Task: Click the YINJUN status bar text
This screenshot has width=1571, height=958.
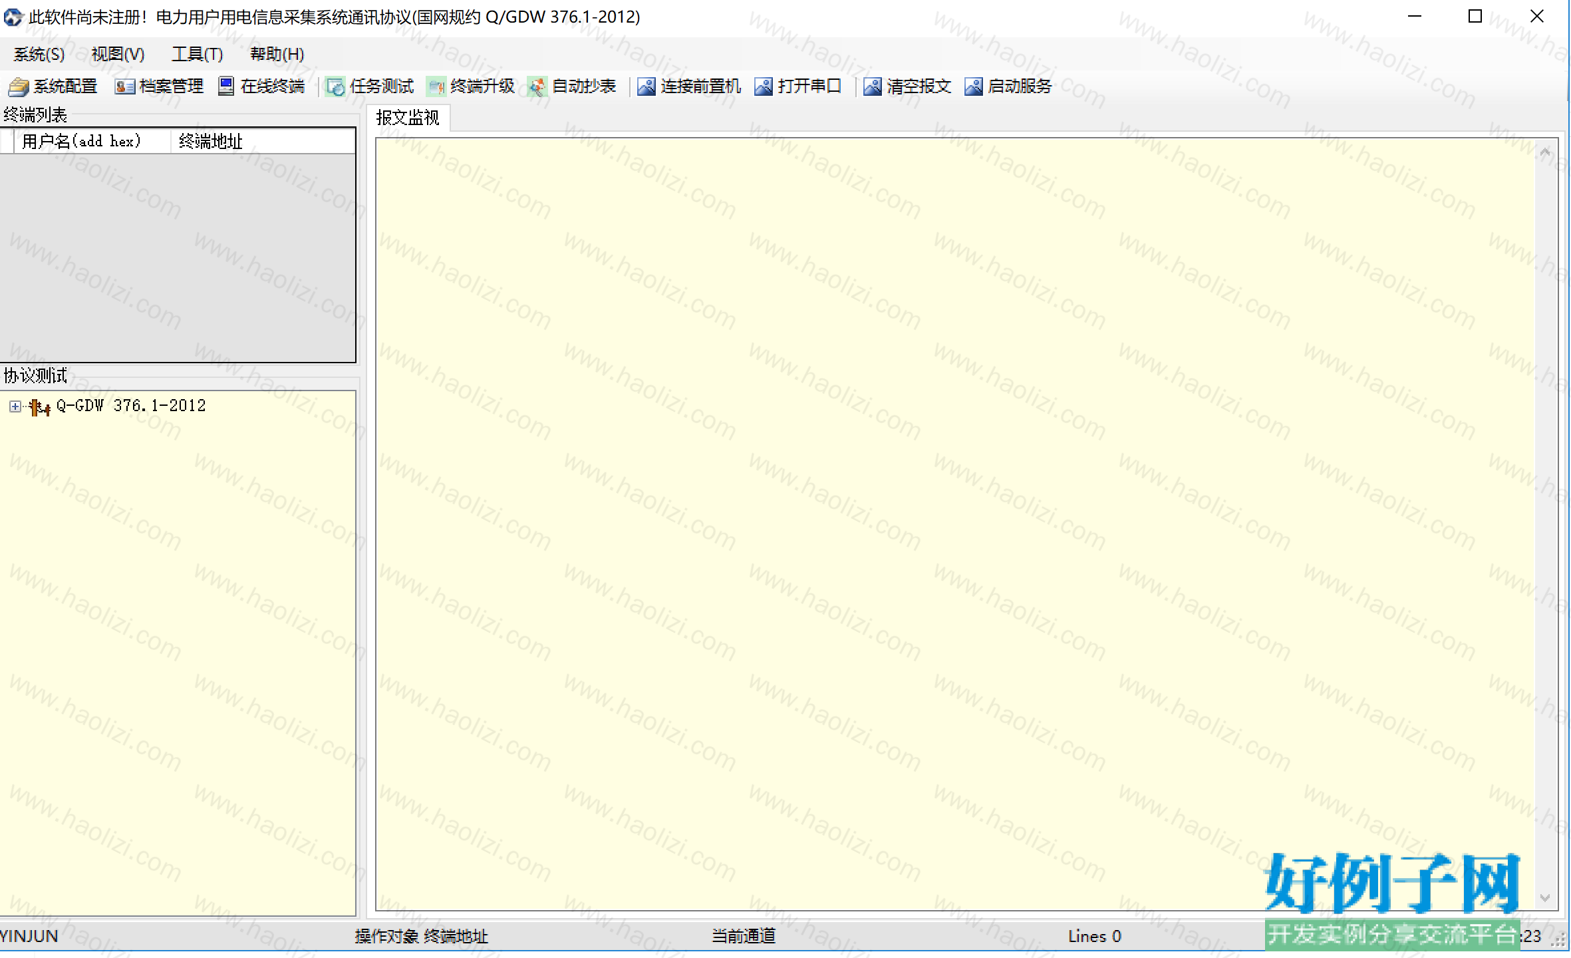Action: click(29, 937)
